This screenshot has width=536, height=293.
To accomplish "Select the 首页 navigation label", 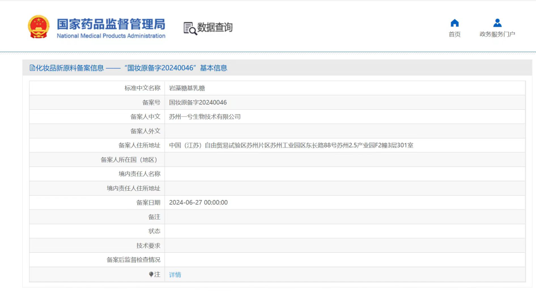I will tap(454, 34).
